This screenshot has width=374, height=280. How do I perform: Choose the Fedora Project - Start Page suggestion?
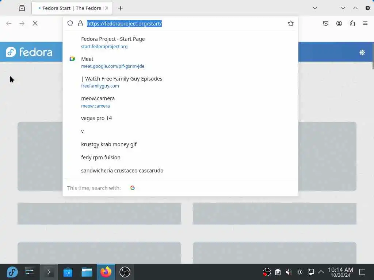pyautogui.click(x=180, y=42)
